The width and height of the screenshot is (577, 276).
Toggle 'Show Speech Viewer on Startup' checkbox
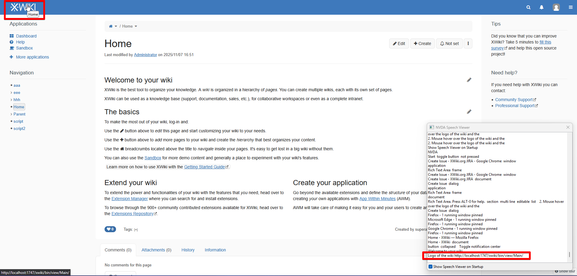point(431,267)
